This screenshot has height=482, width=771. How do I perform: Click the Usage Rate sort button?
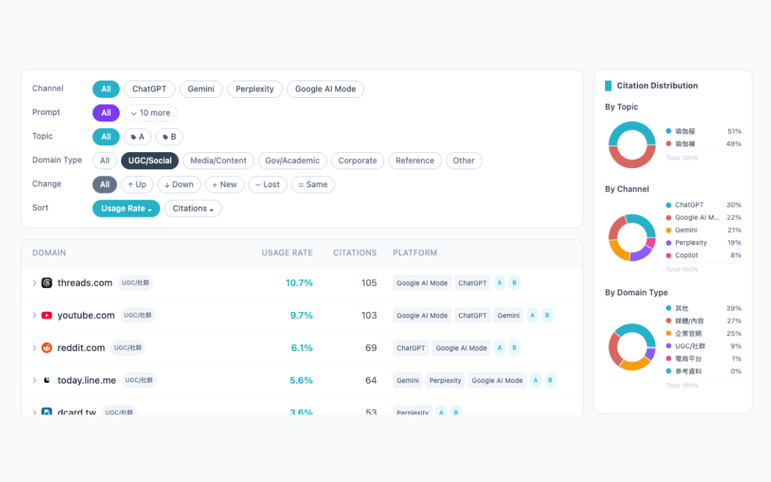(127, 209)
